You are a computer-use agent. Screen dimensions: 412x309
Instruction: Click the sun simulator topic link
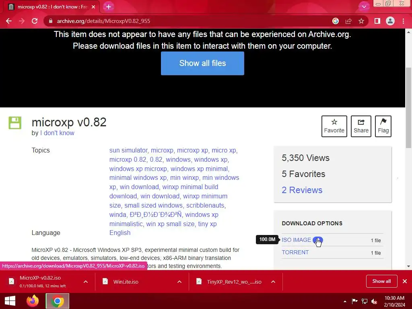click(x=128, y=150)
